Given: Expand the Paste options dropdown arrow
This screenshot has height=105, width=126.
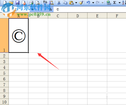Looking at the screenshot, I should [76, 3].
